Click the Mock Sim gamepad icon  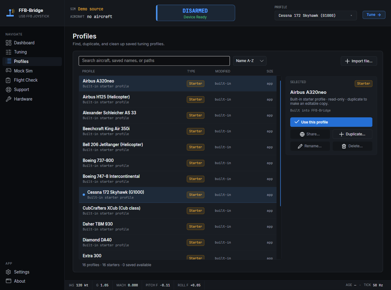tap(9, 71)
